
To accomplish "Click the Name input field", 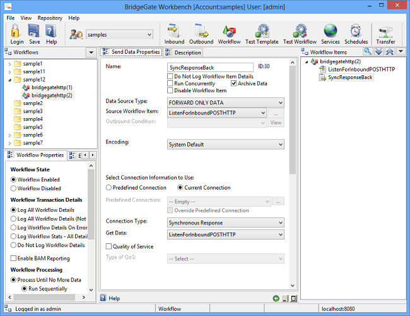I will point(211,66).
